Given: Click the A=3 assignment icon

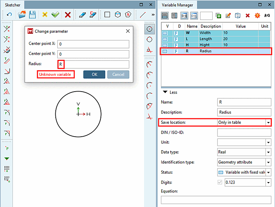Looking at the screenshot, I should [267, 16].
